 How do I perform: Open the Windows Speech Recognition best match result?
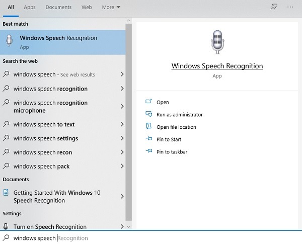[x=63, y=42]
